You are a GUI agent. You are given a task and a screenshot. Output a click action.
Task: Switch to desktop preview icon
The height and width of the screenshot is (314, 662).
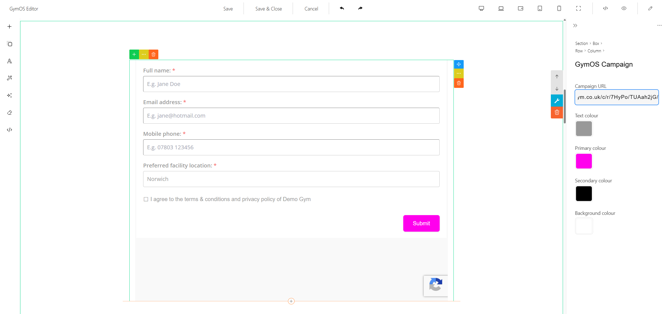pos(481,8)
